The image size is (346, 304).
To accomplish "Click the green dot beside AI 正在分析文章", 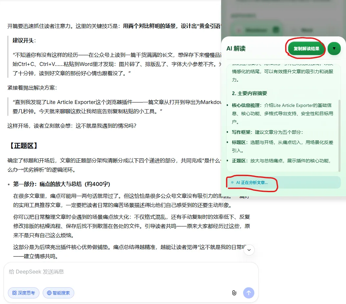I will pos(232,182).
